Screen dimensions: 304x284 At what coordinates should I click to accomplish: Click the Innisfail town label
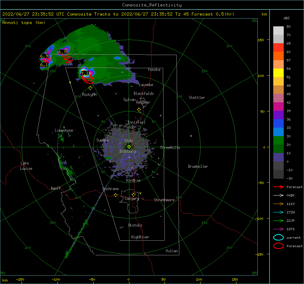point(136,122)
